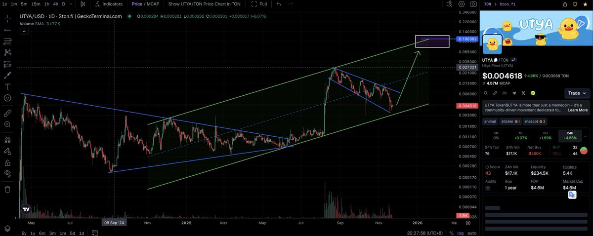This screenshot has width=593, height=236.
Task: Select the brush drawing tool
Action: [7, 75]
